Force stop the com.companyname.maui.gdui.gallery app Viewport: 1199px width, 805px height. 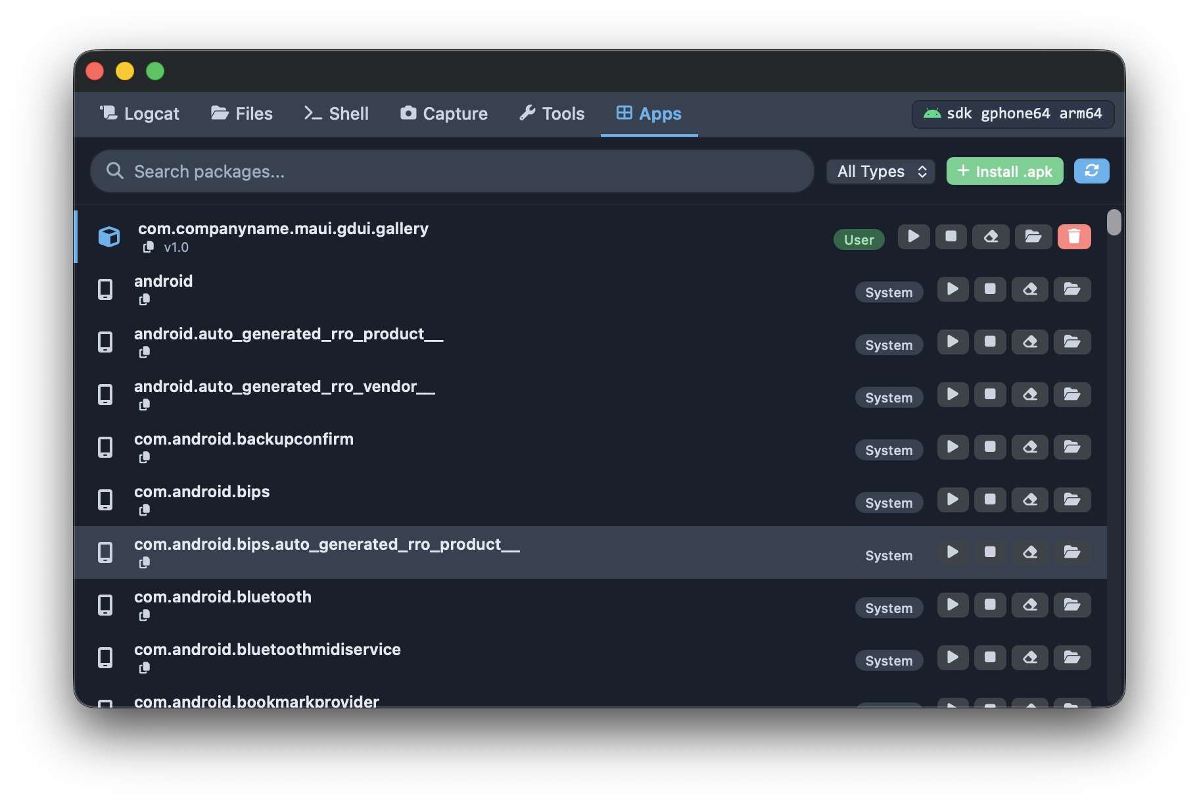point(951,237)
